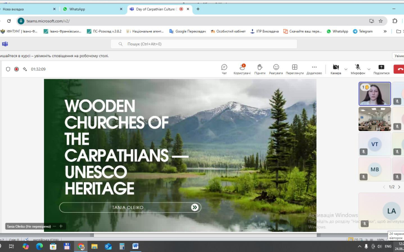The height and width of the screenshot is (252, 404).
Task: Click the sparkle AI effects icon
Action: pos(25,69)
